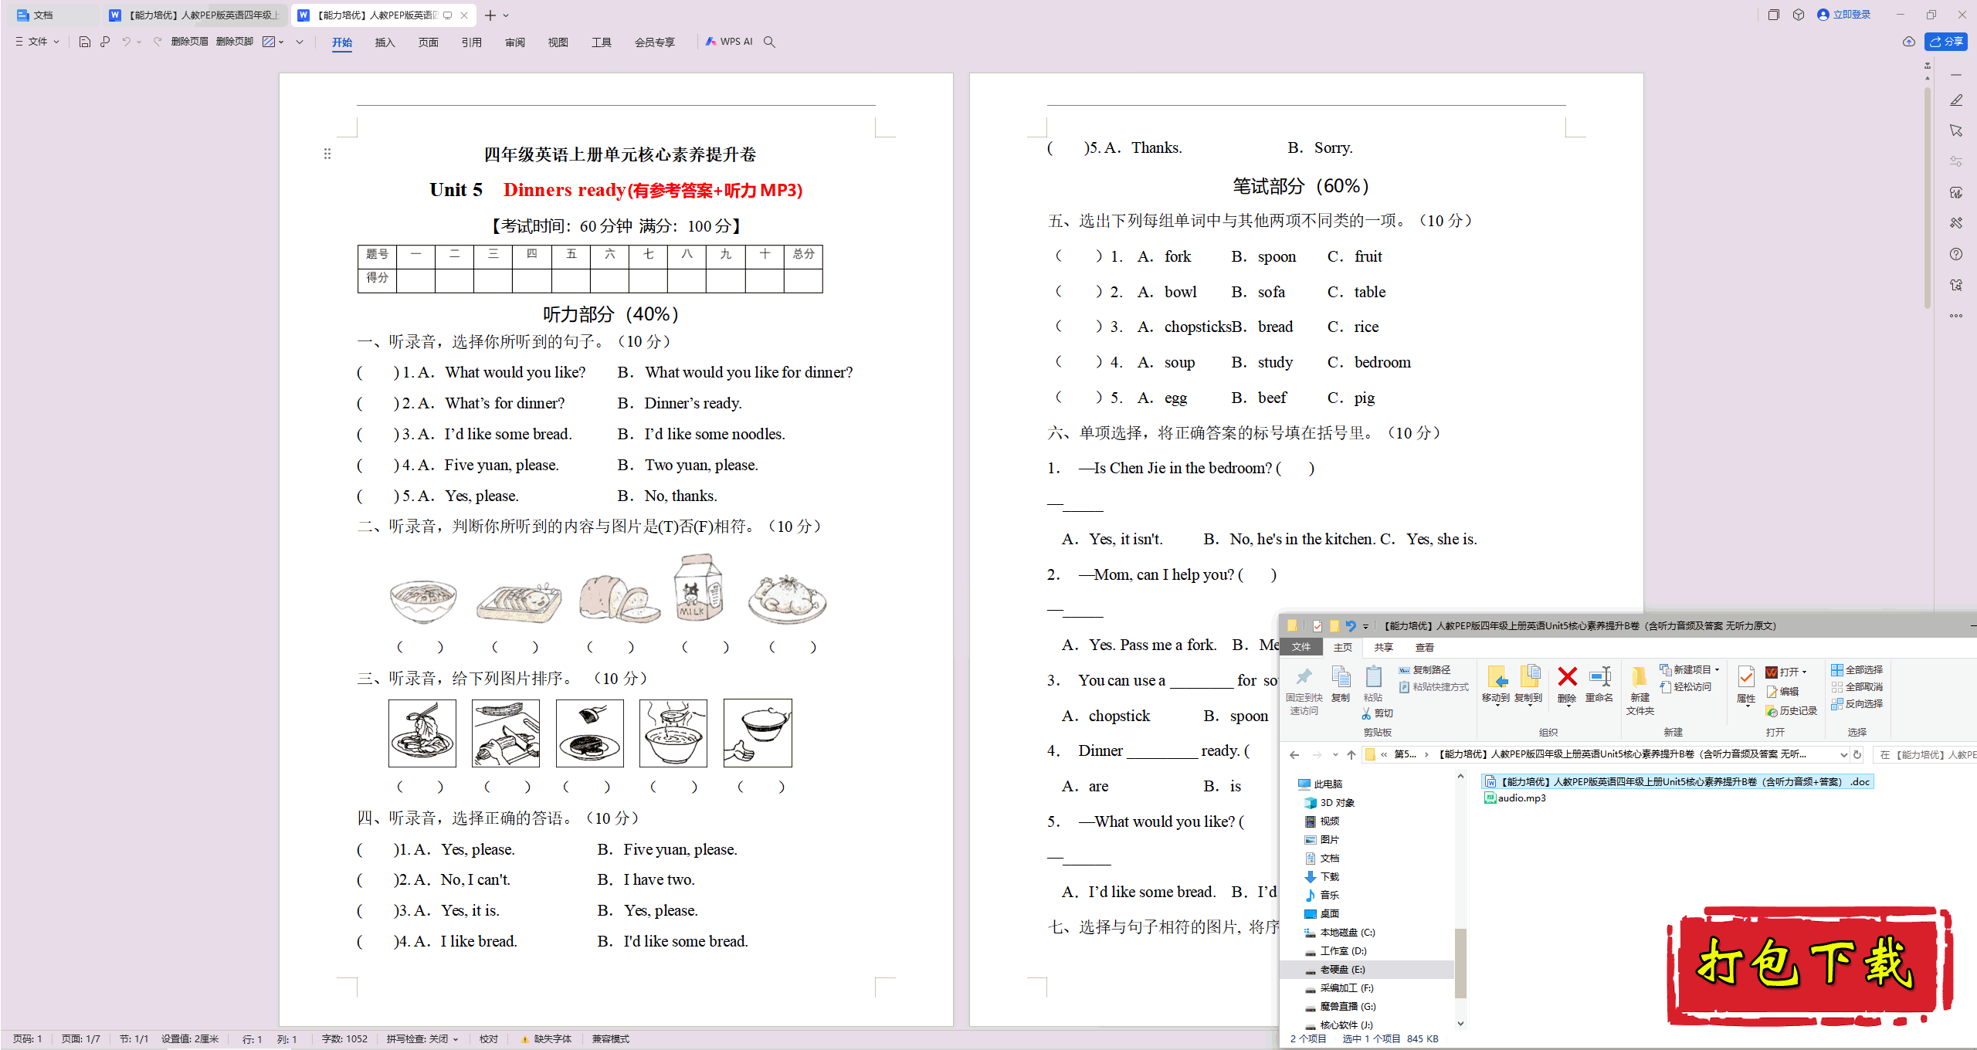
Task: Select audio.mp3 file in Explorer
Action: (x=1515, y=798)
